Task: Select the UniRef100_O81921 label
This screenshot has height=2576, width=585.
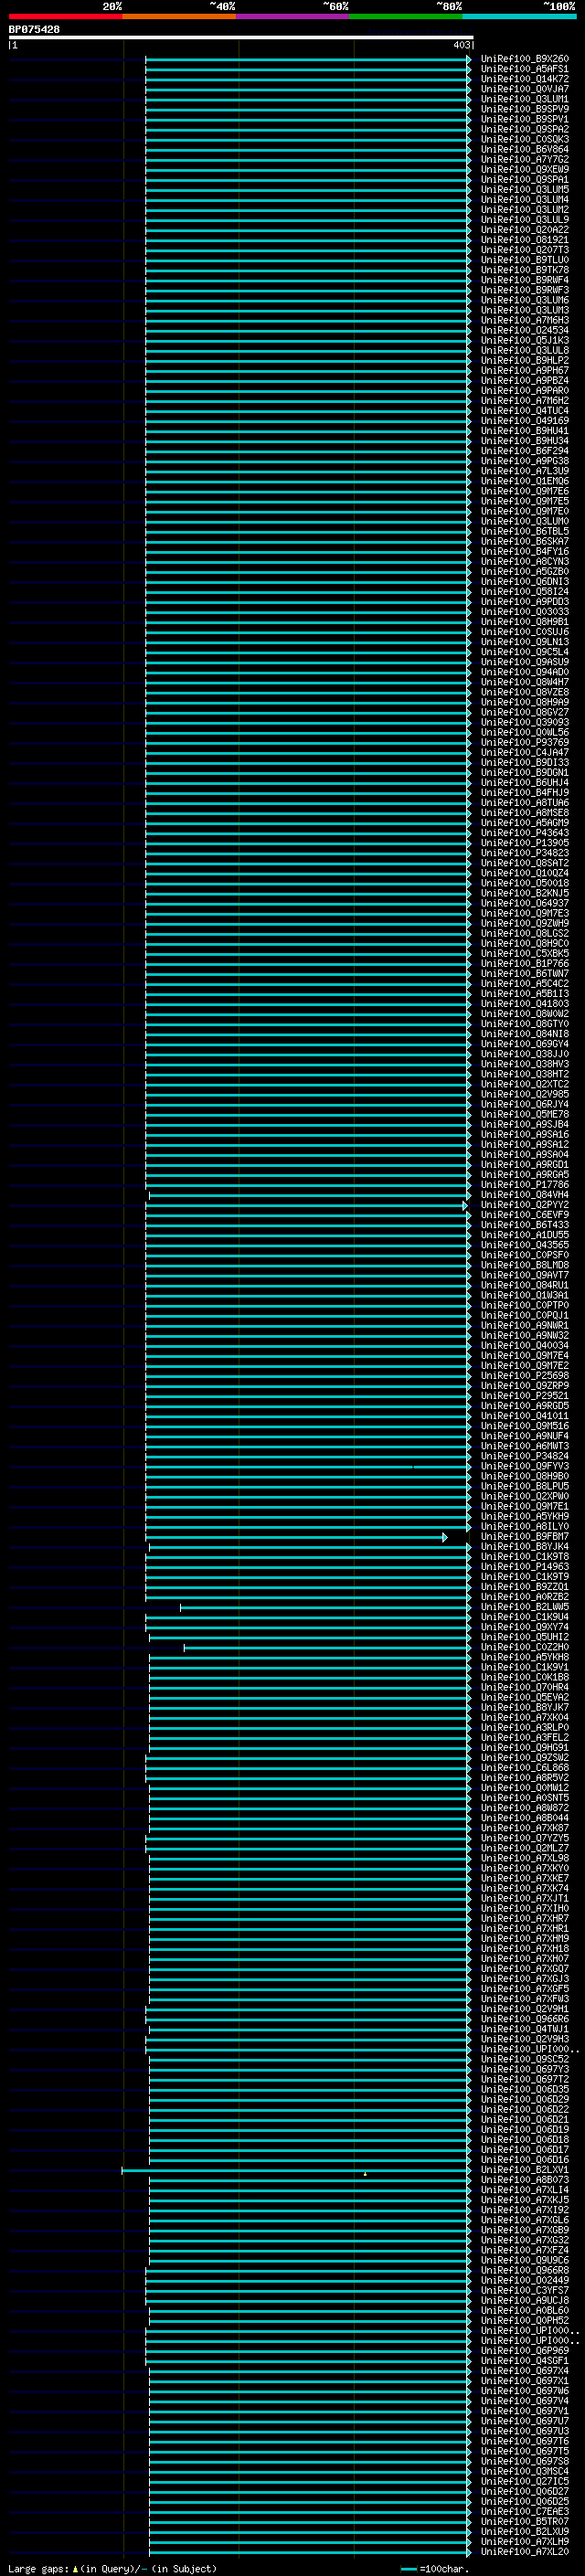Action: click(x=525, y=240)
